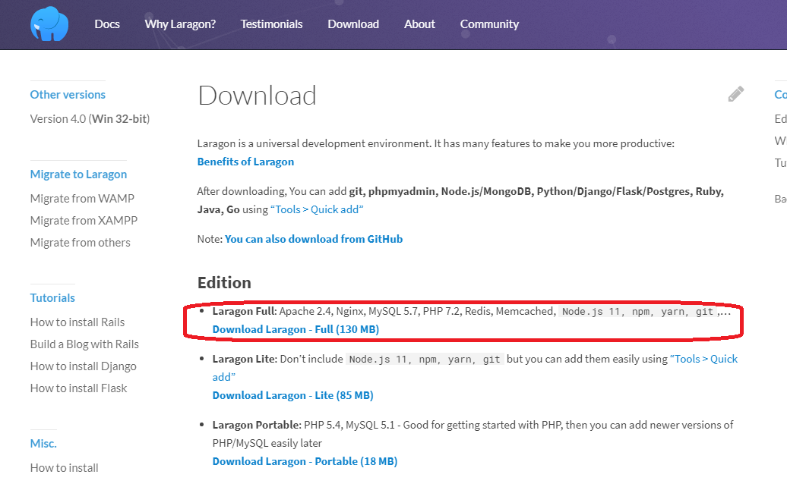Open How to install Django tutorial
This screenshot has height=487, width=787.
click(84, 366)
